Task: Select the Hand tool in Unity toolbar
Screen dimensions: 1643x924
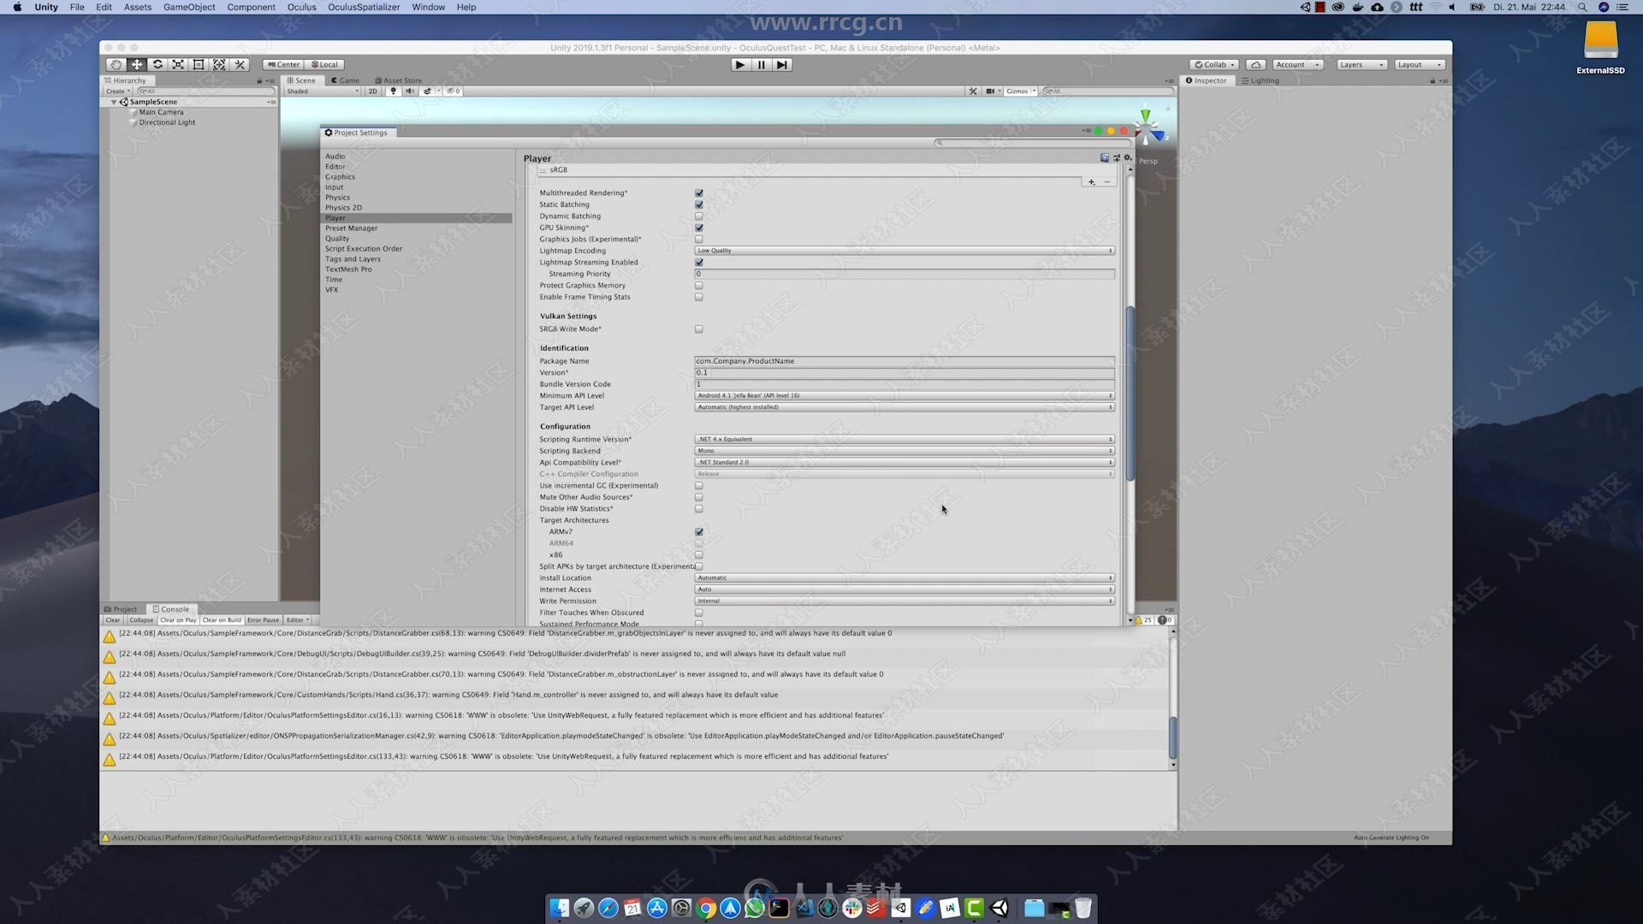Action: point(116,64)
